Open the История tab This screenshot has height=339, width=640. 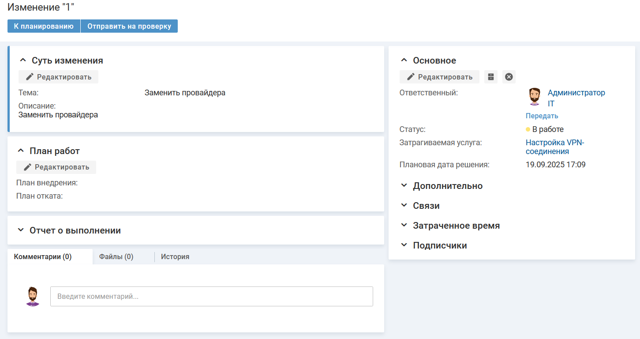tap(175, 256)
